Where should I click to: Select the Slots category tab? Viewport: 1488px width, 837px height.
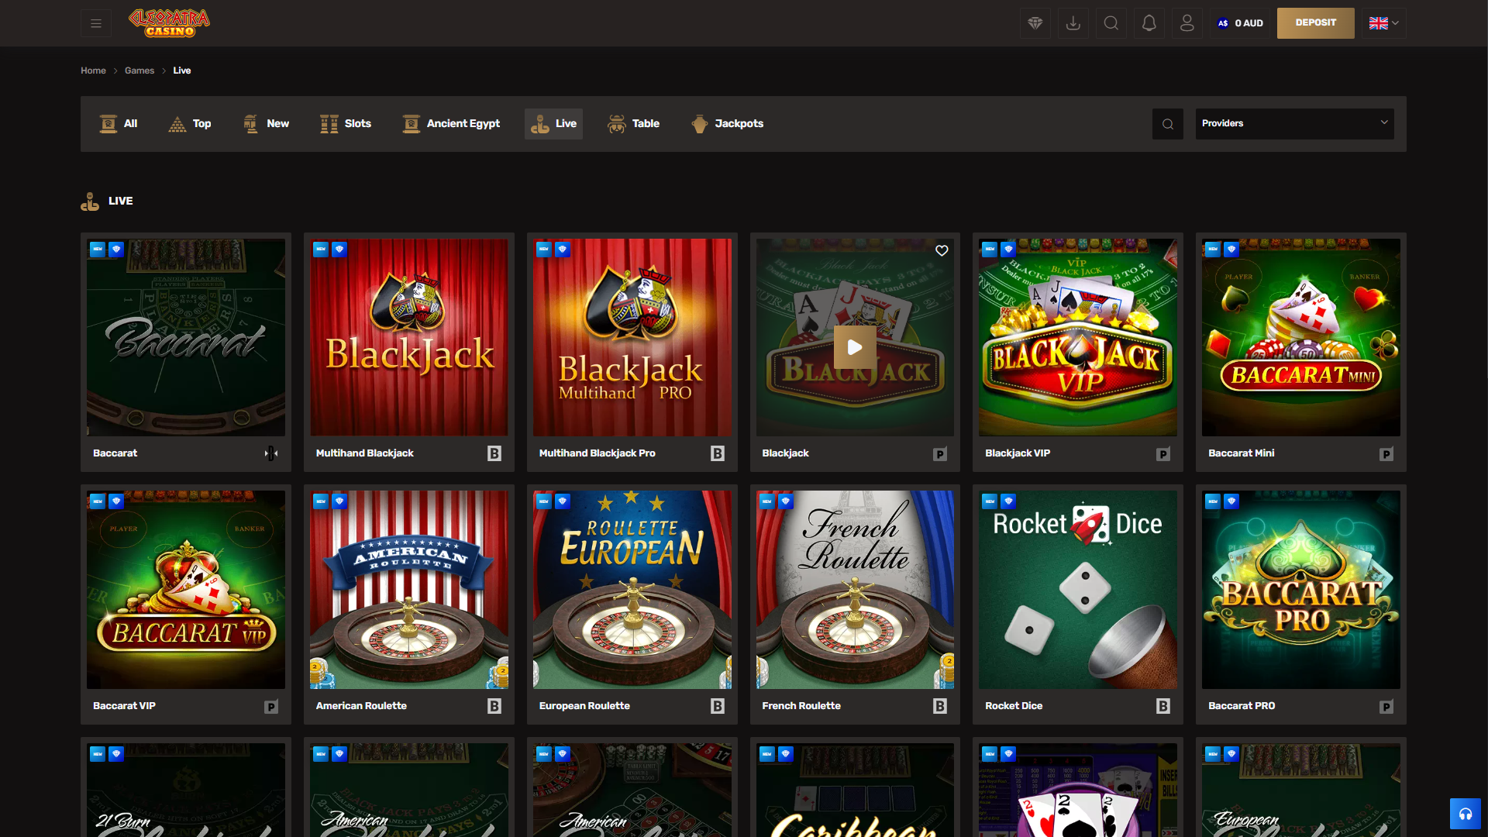[346, 124]
